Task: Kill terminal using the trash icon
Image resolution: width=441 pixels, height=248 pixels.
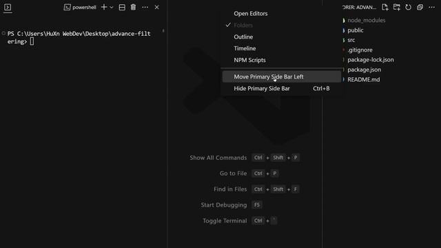Action: [x=133, y=8]
